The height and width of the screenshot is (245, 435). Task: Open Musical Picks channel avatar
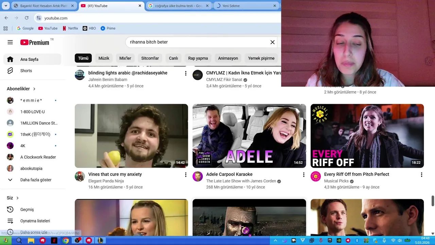[316, 176]
